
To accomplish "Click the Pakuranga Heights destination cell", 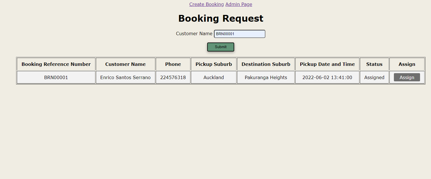I will 265,77.
